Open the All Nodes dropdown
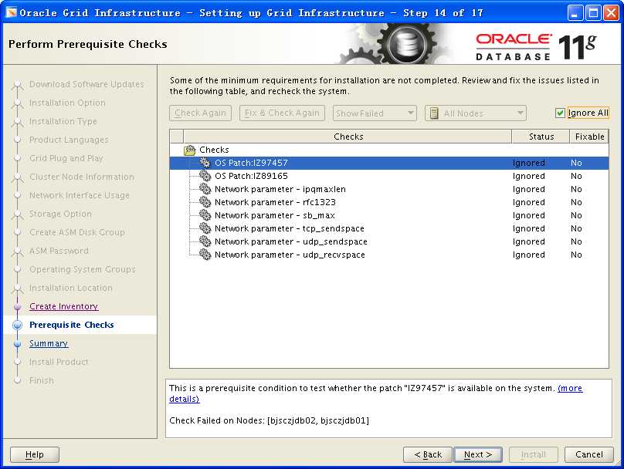Screen dimensions: 624x469 coord(476,113)
